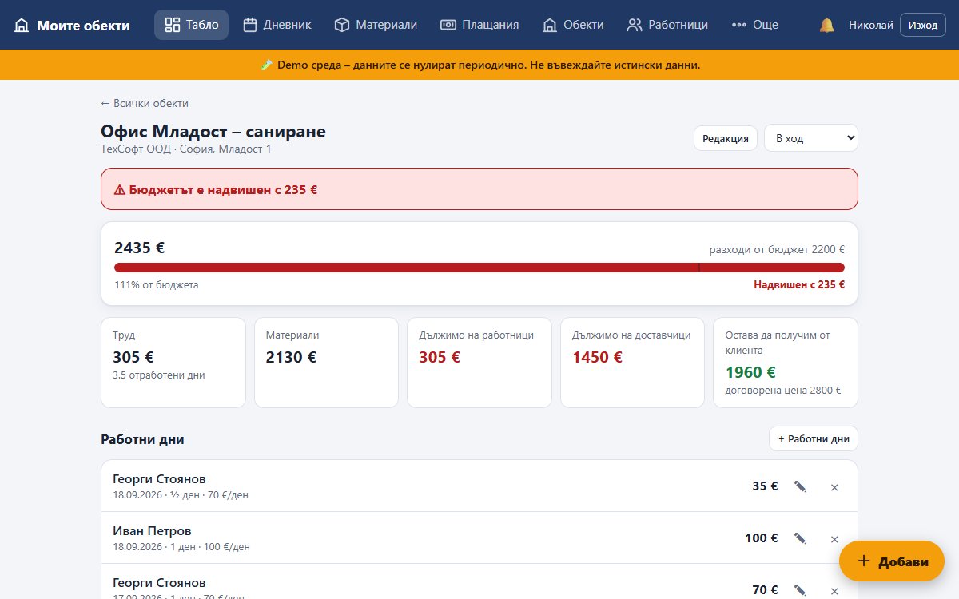Viewport: 959px width, 599px height.
Task: Open the Материали section
Action: click(376, 25)
